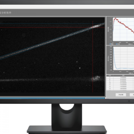Select row 8 in the data table
134x134 pixels.
120,79
